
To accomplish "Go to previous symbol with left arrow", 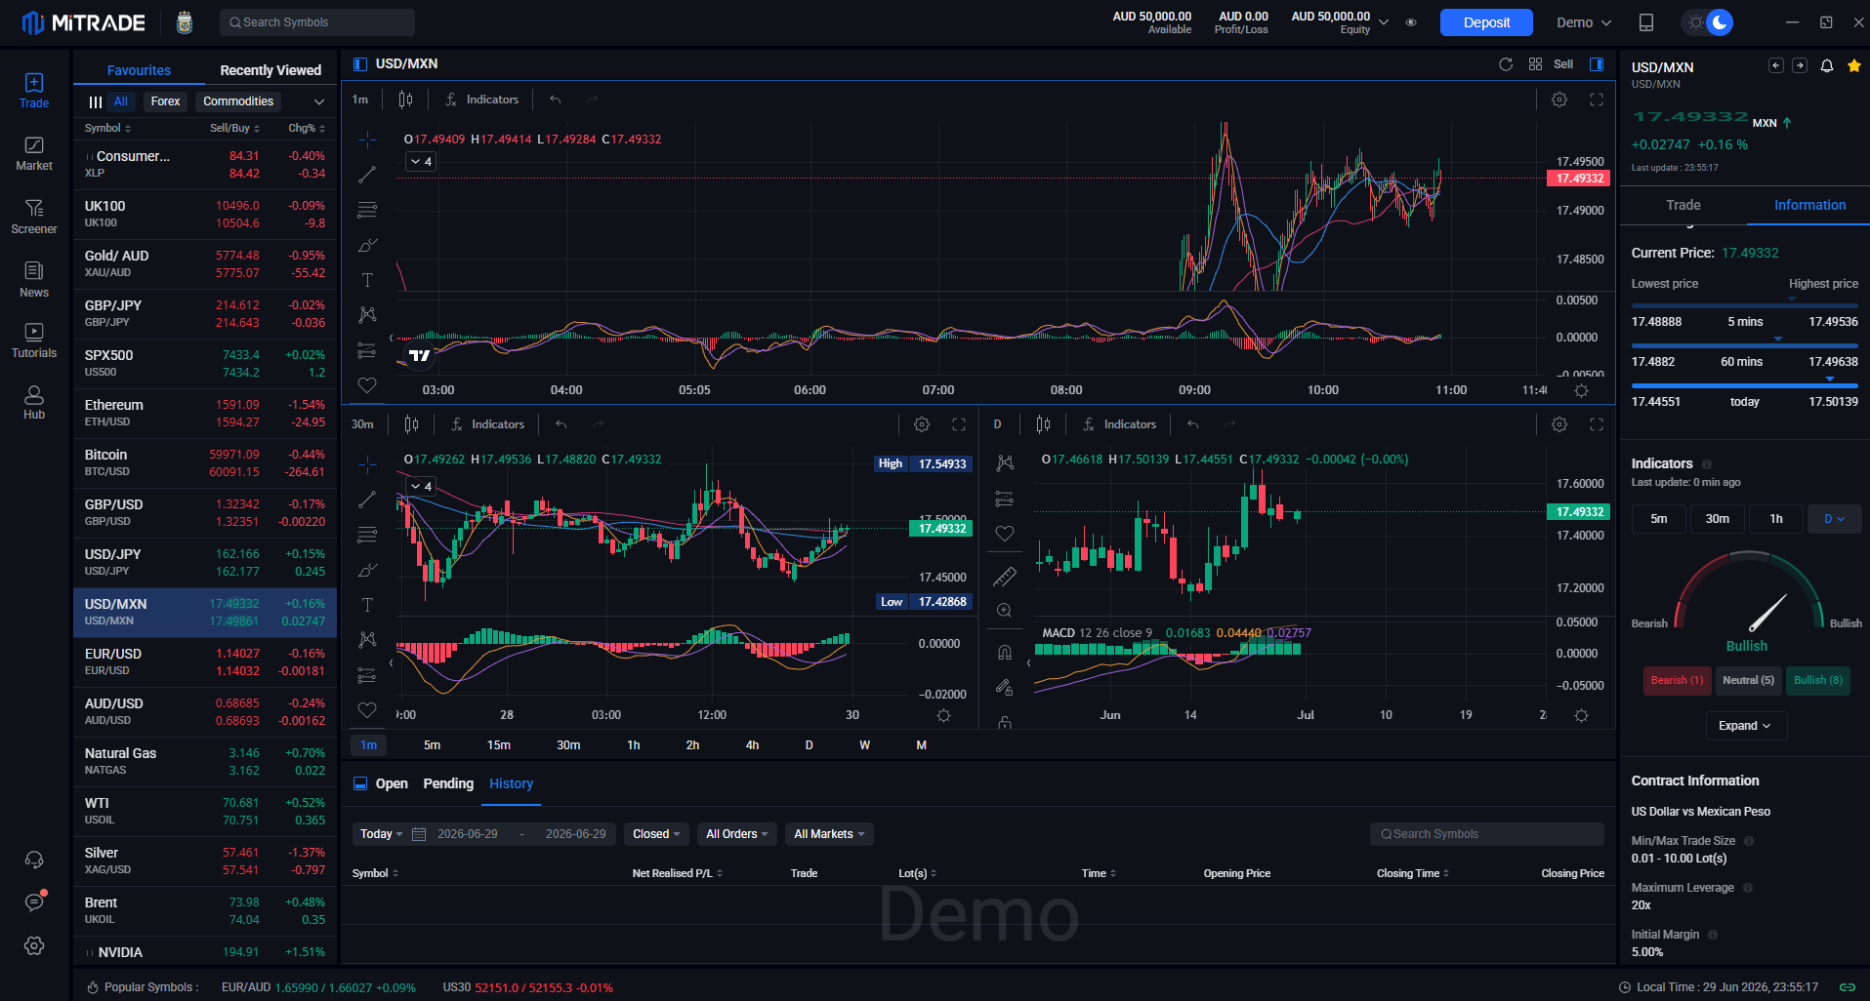I will tap(1776, 65).
